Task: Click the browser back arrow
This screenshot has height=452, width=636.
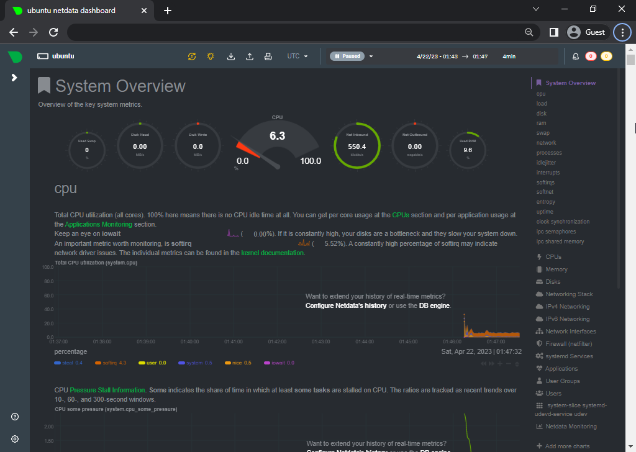Action: (x=14, y=32)
